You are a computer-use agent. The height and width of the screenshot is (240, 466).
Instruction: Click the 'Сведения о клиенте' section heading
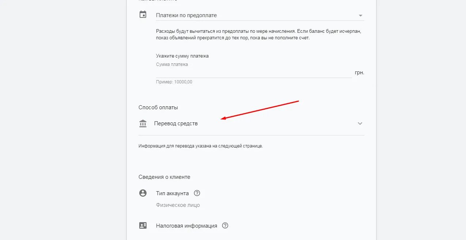[x=164, y=177]
